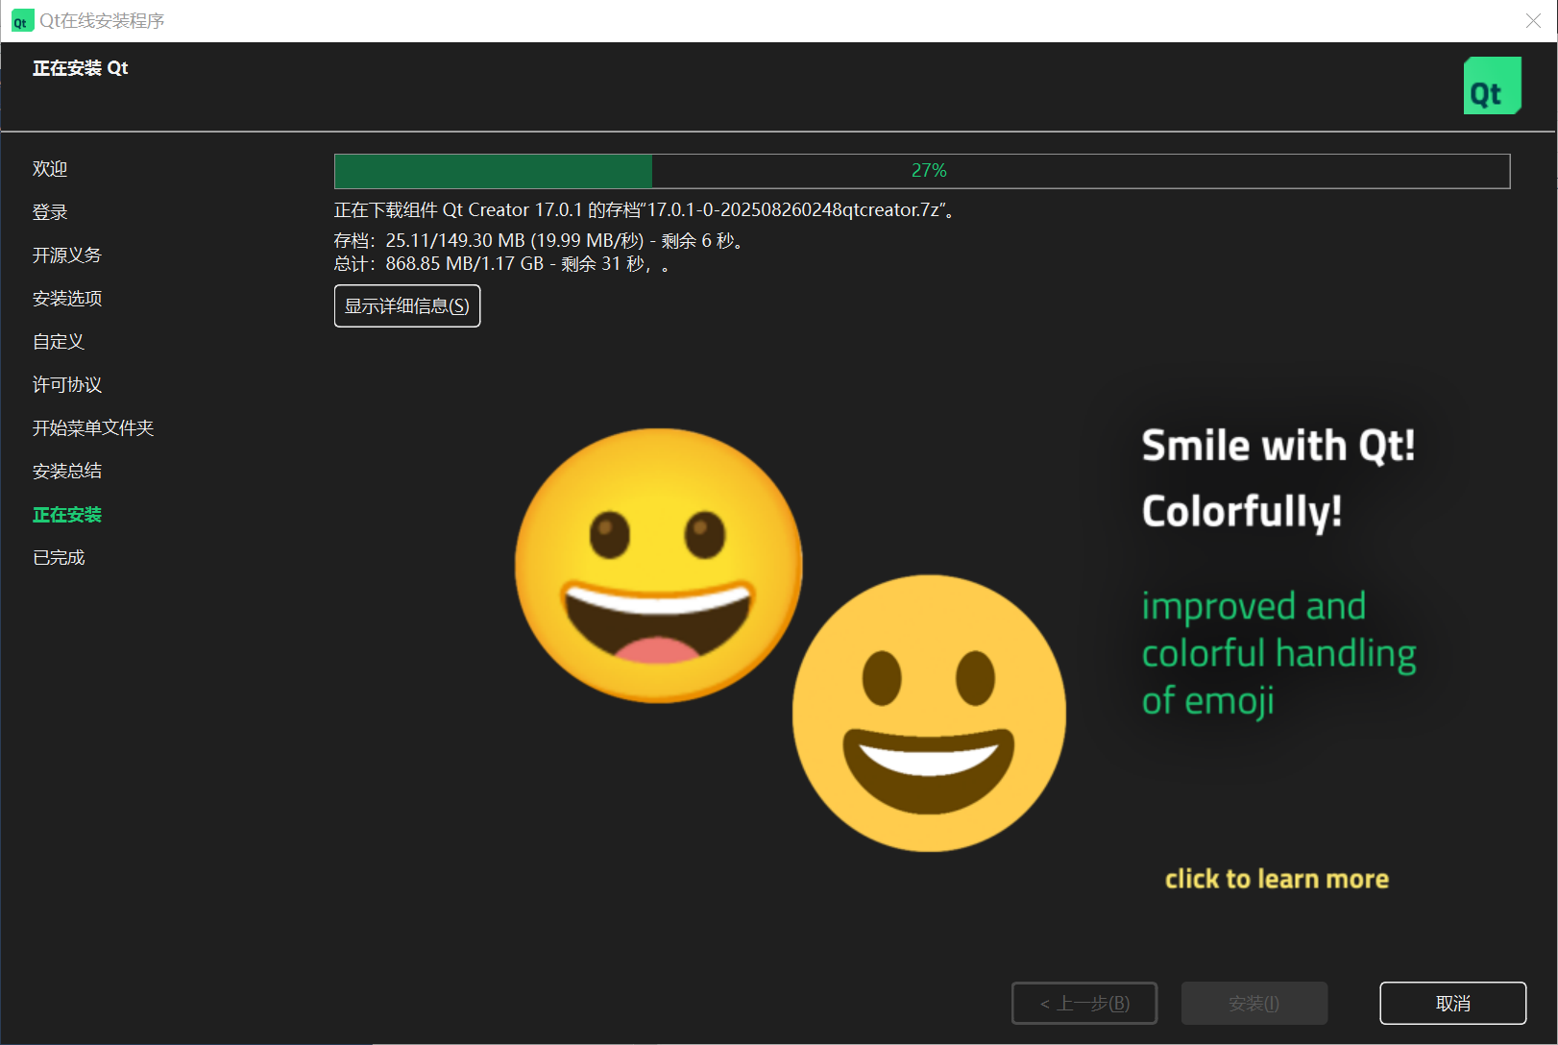Close the Qt online installer window

click(1533, 20)
